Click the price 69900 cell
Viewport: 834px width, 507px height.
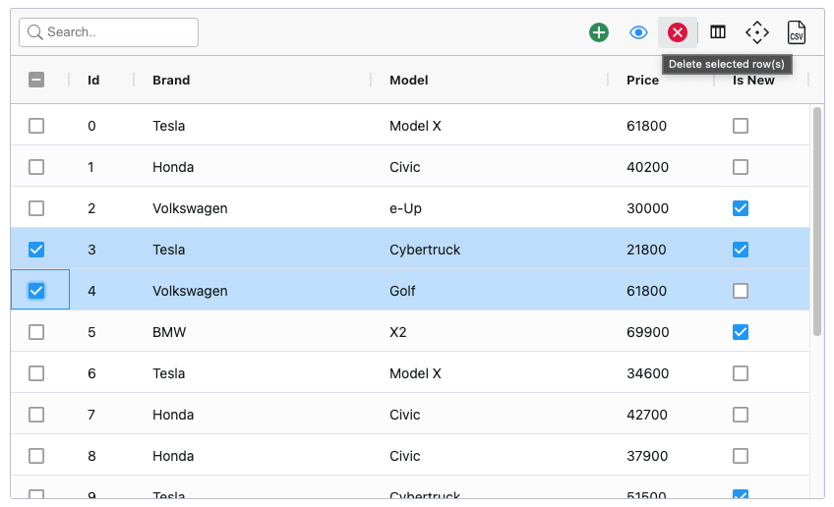click(647, 332)
